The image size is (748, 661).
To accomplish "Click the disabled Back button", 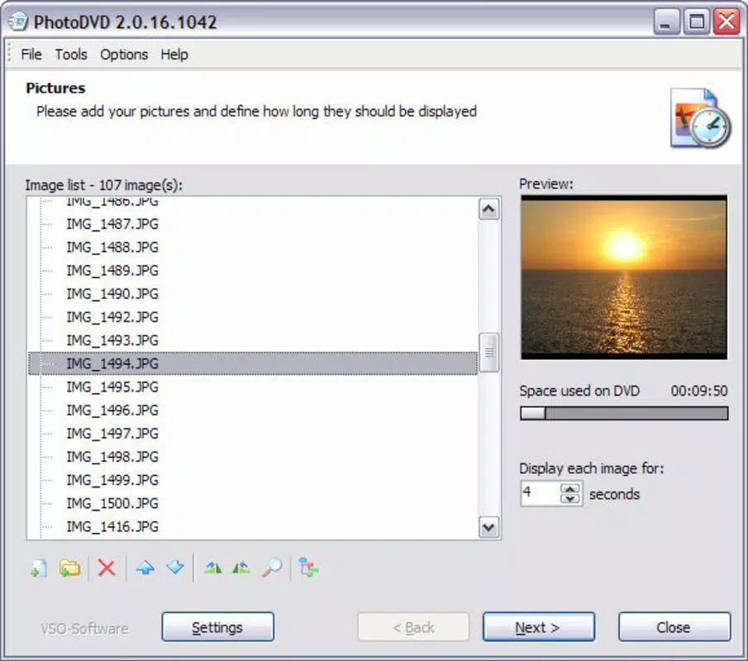I will coord(413,627).
